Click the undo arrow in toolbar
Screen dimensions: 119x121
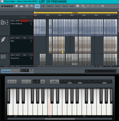coord(93,6)
